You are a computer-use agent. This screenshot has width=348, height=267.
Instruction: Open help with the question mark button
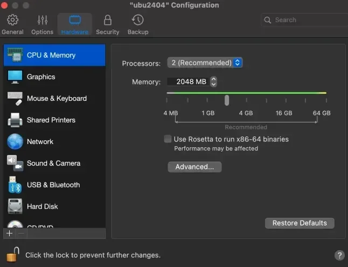(x=339, y=255)
